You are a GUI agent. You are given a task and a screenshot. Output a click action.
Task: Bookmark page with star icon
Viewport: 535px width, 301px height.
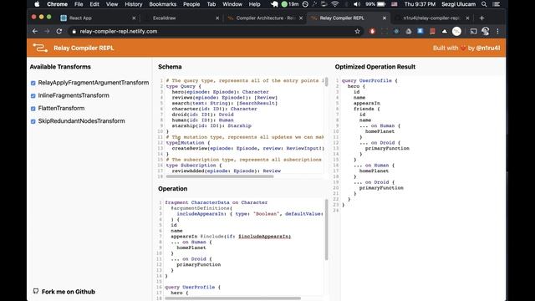pyautogui.click(x=357, y=32)
